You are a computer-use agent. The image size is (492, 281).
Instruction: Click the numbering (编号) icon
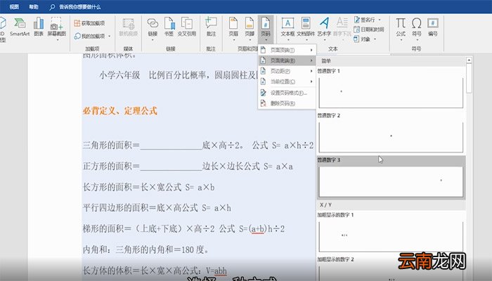(433, 27)
